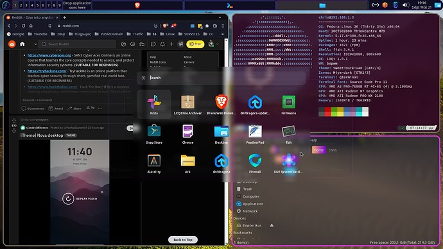Screen dimensions: 443x249
Task: Open Brave hamburger menu
Action: 223,26
